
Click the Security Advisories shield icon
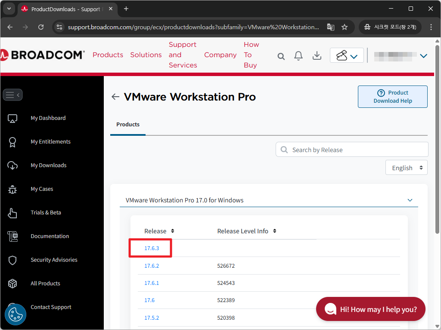(12, 260)
